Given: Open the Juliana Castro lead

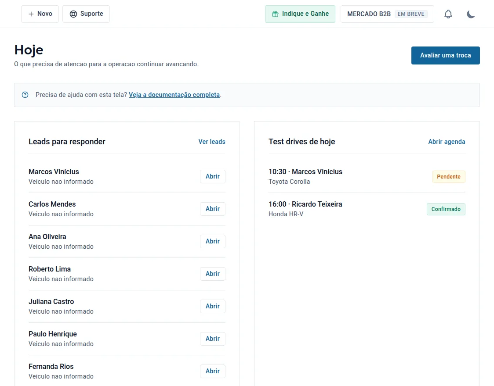Looking at the screenshot, I should click(213, 306).
